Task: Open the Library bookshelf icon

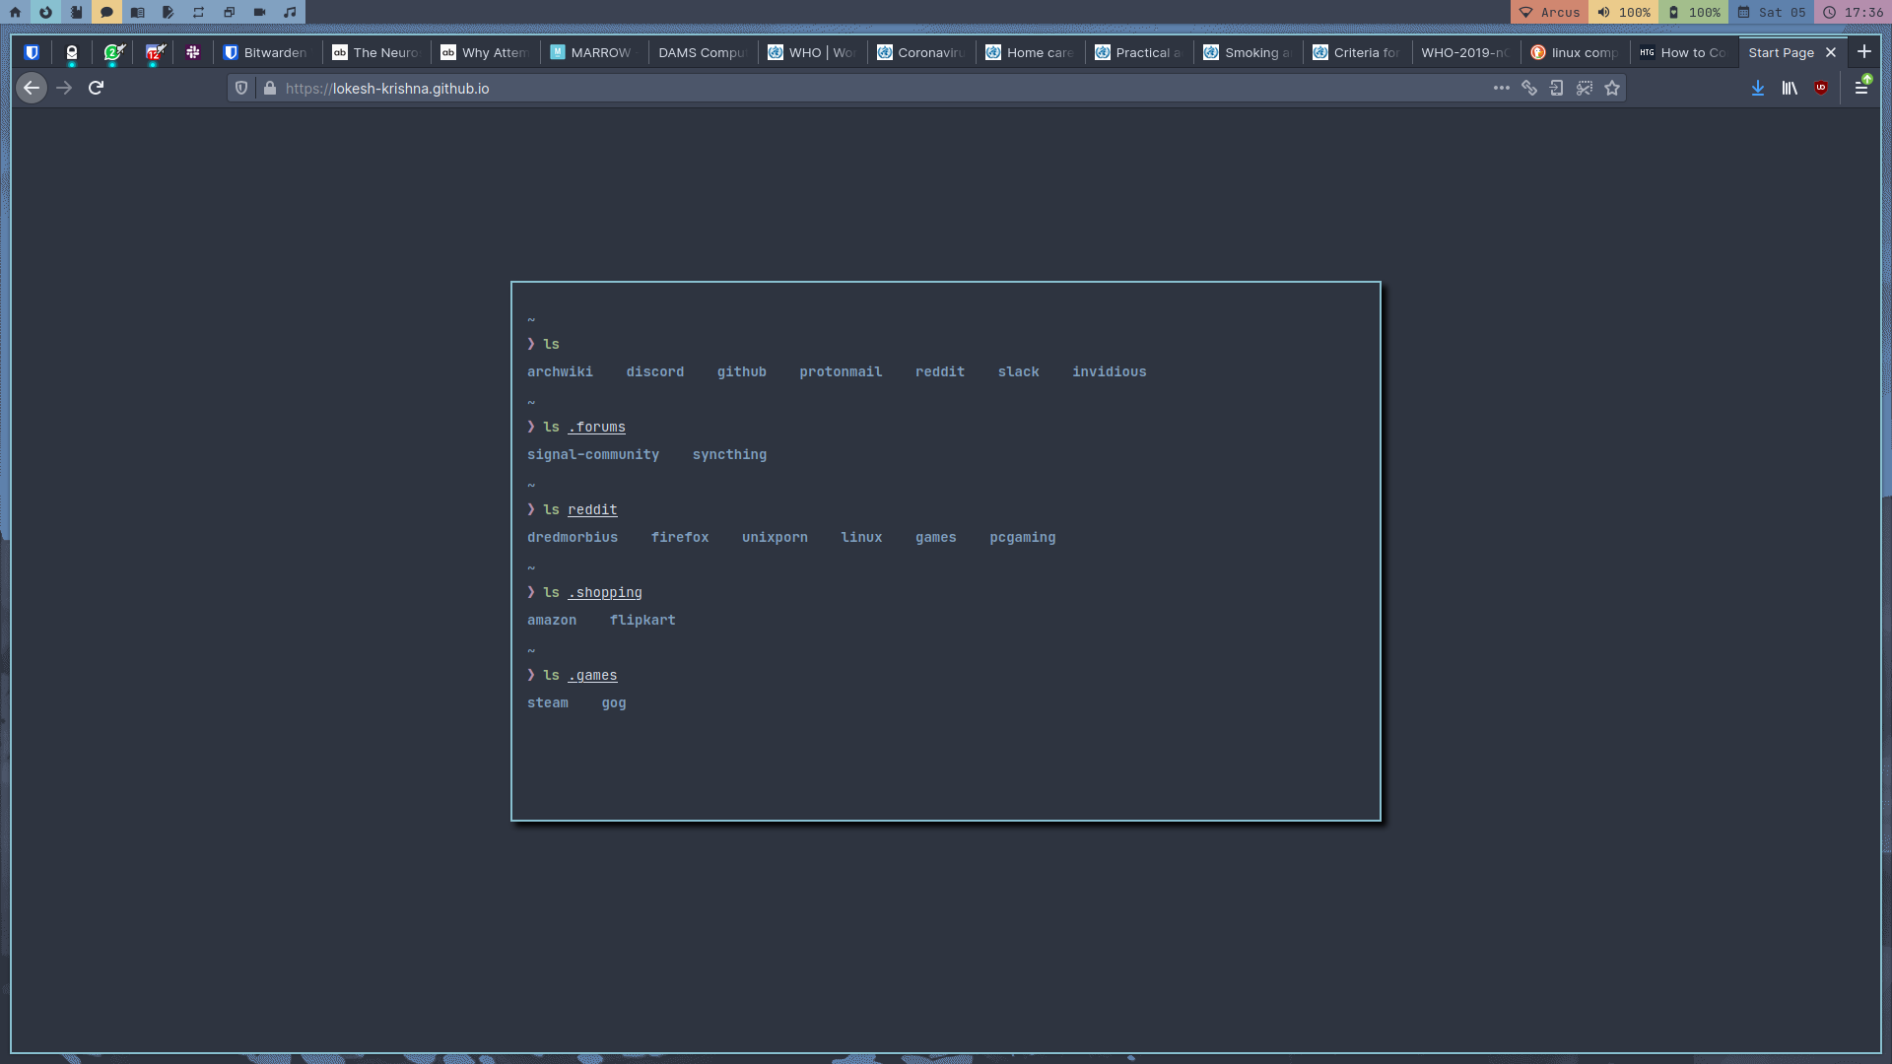Action: tap(1790, 89)
